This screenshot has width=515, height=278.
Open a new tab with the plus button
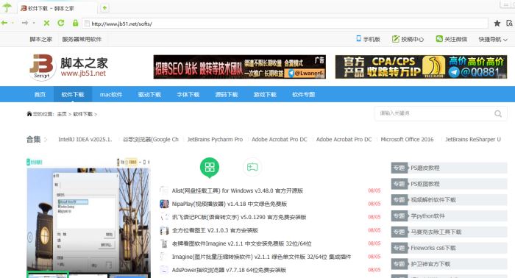104,7
